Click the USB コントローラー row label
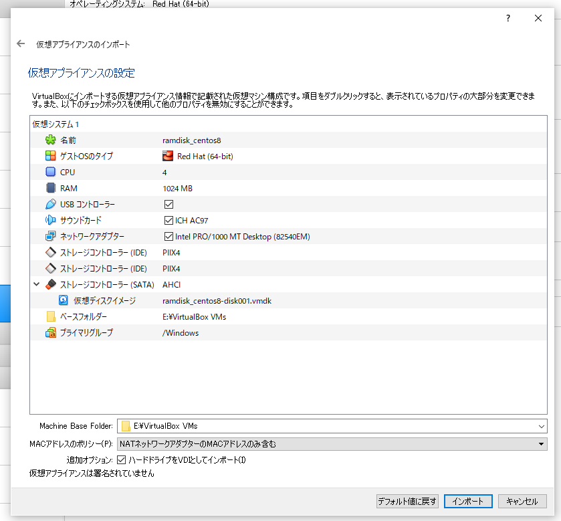Screen dimensions: 561x521 click(x=88, y=205)
